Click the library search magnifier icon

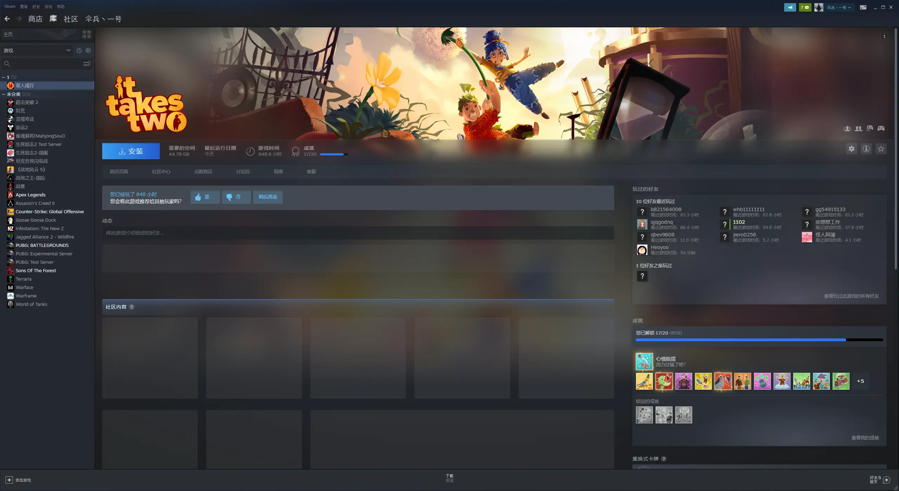pyautogui.click(x=7, y=64)
